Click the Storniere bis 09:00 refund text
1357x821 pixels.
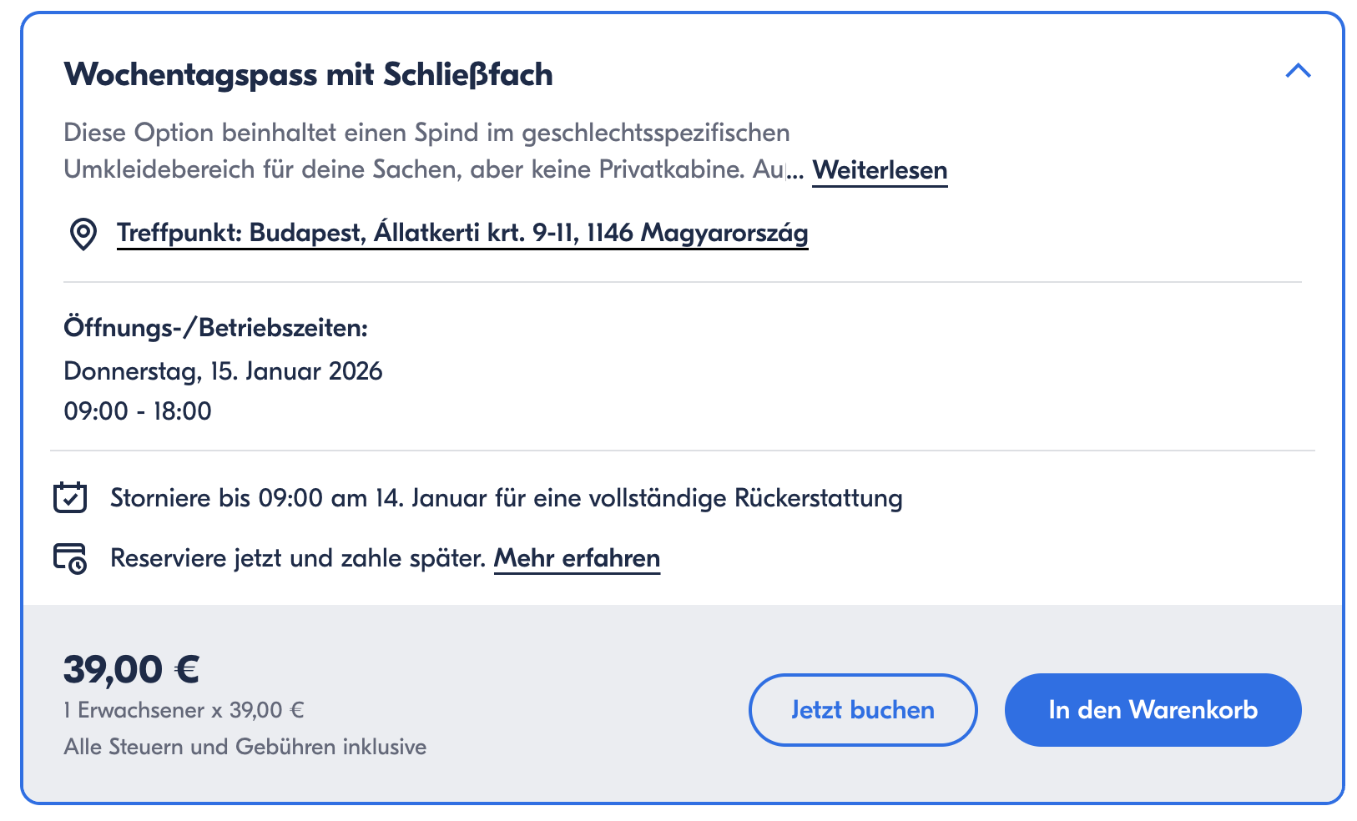pos(506,498)
